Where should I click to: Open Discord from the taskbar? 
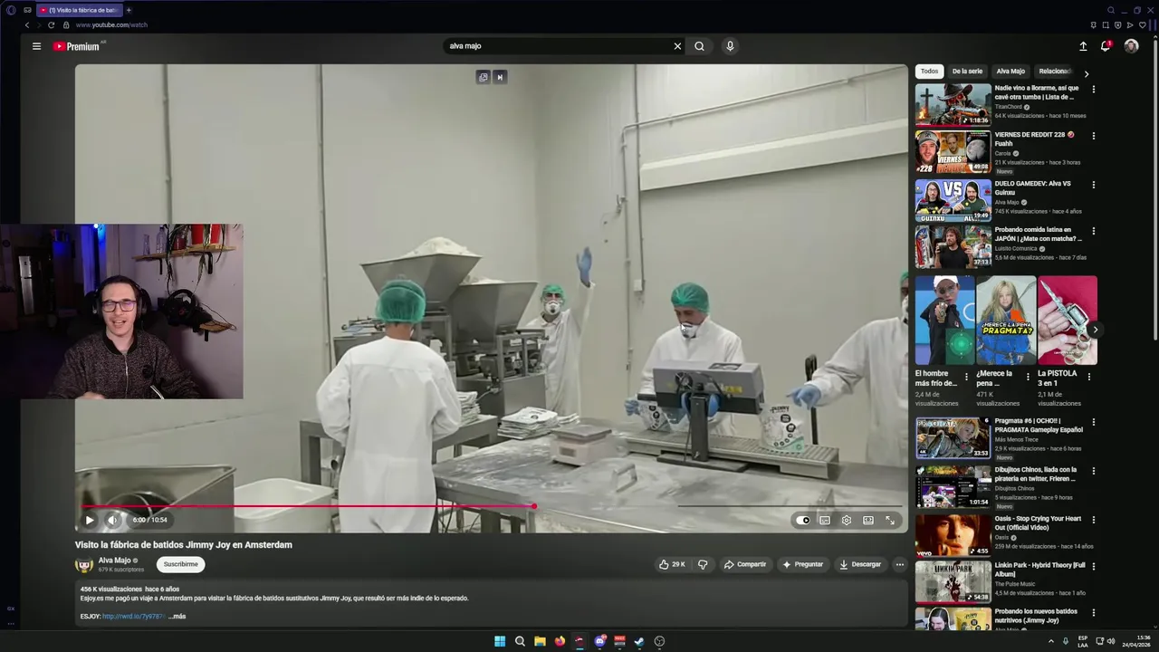point(599,641)
